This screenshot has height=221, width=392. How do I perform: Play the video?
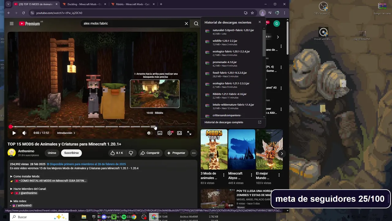tap(14, 133)
